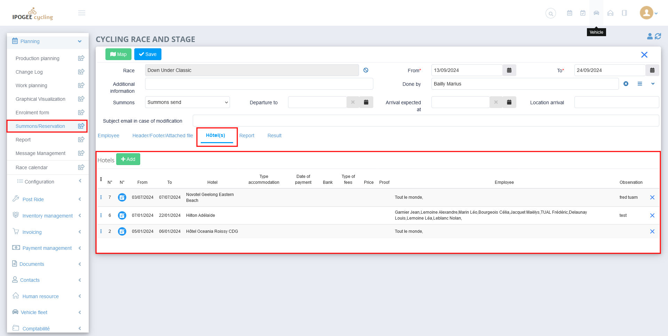The image size is (668, 336).
Task: Click the Location arrival field
Action: (617, 102)
